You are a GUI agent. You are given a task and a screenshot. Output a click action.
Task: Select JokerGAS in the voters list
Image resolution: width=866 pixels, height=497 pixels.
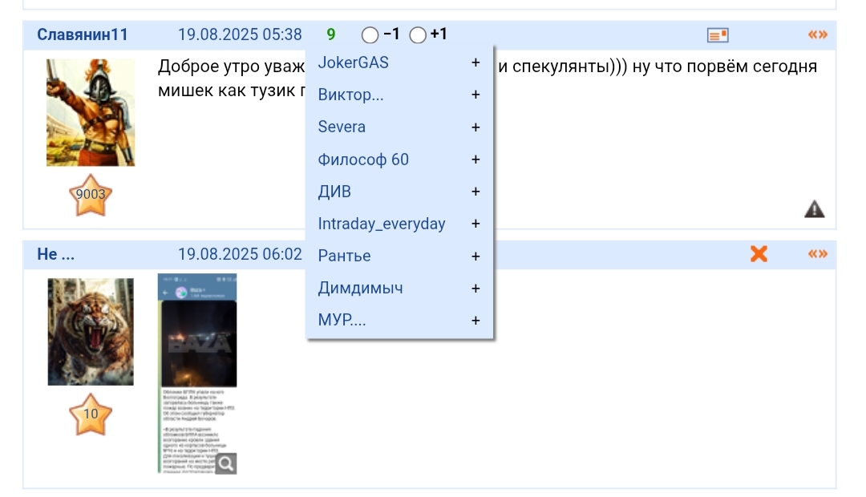(354, 63)
